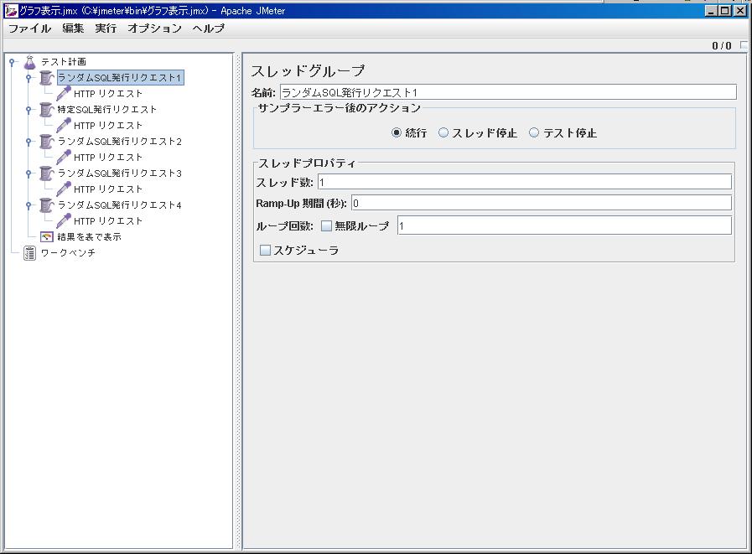752x554 pixels.
Task: Select the ランダムSQL発行リクエスト1 tree label
Action: tap(120, 78)
